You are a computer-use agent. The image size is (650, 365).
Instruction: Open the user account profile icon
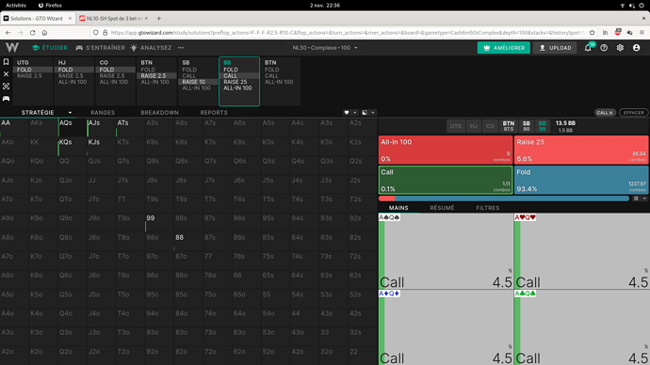(636, 48)
